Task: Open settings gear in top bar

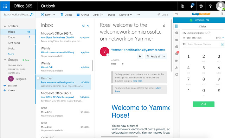Action: [201, 6]
